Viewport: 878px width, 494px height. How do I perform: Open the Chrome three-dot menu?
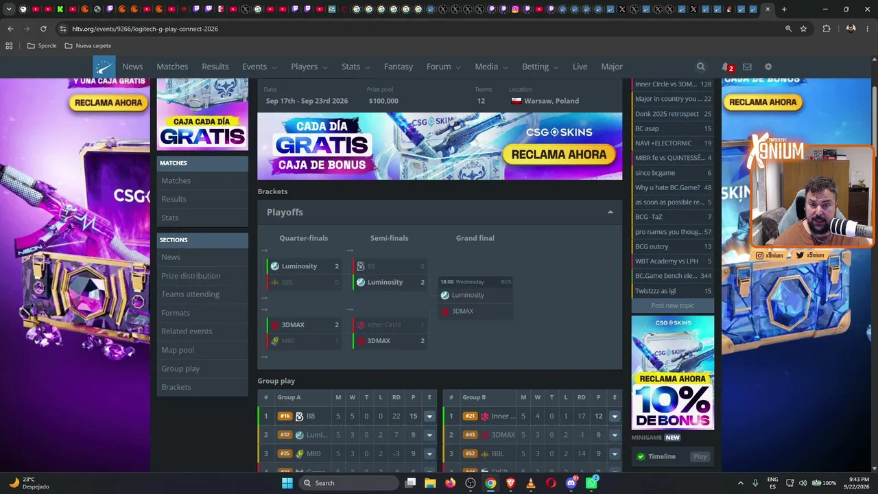coord(868,29)
